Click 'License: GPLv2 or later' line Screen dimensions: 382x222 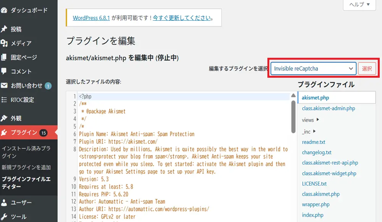pyautogui.click(x=107, y=217)
